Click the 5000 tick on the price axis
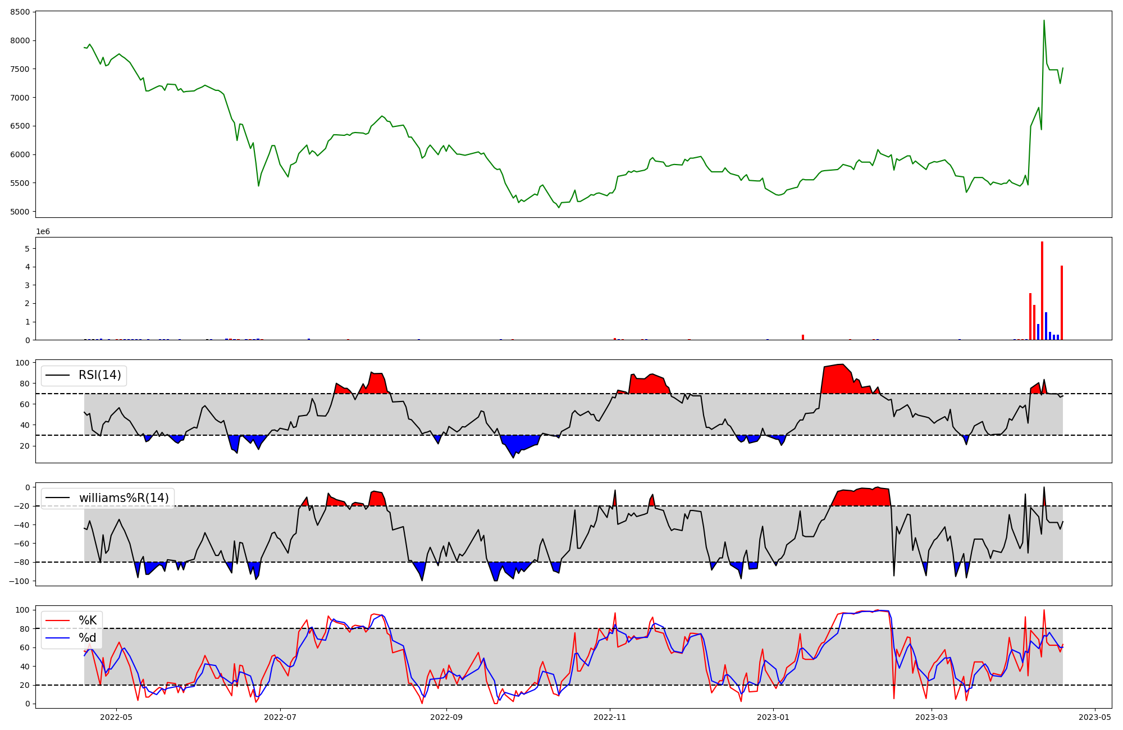 pos(21,212)
